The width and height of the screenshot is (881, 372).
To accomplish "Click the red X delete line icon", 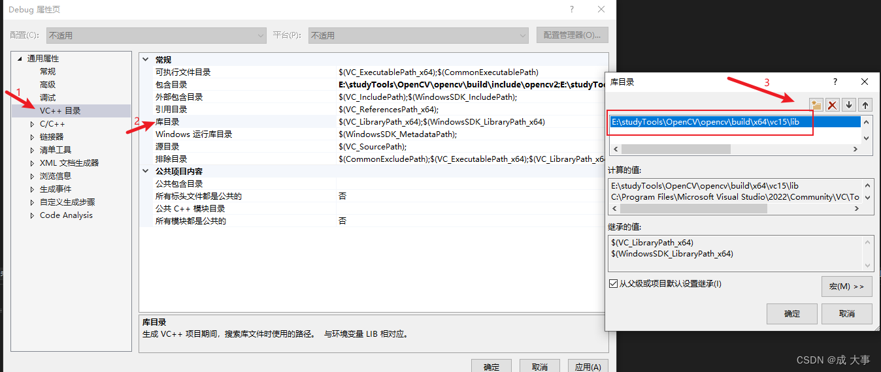I will [x=833, y=105].
